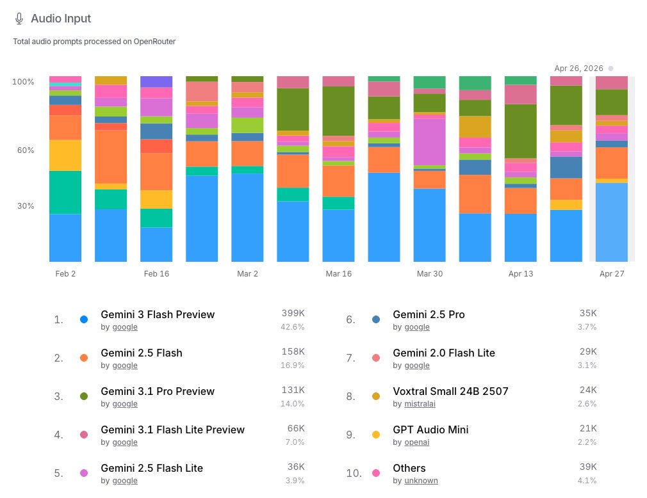Click the green dot for Gemini 3.1 Pro Preview
Image resolution: width=647 pixels, height=498 pixels.
coord(84,396)
